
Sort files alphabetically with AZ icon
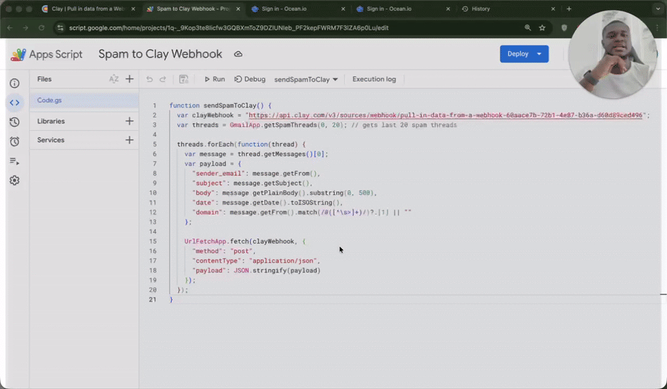pos(114,79)
